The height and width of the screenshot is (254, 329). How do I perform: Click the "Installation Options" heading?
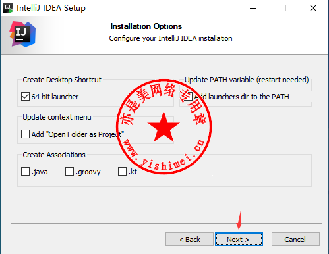[146, 26]
